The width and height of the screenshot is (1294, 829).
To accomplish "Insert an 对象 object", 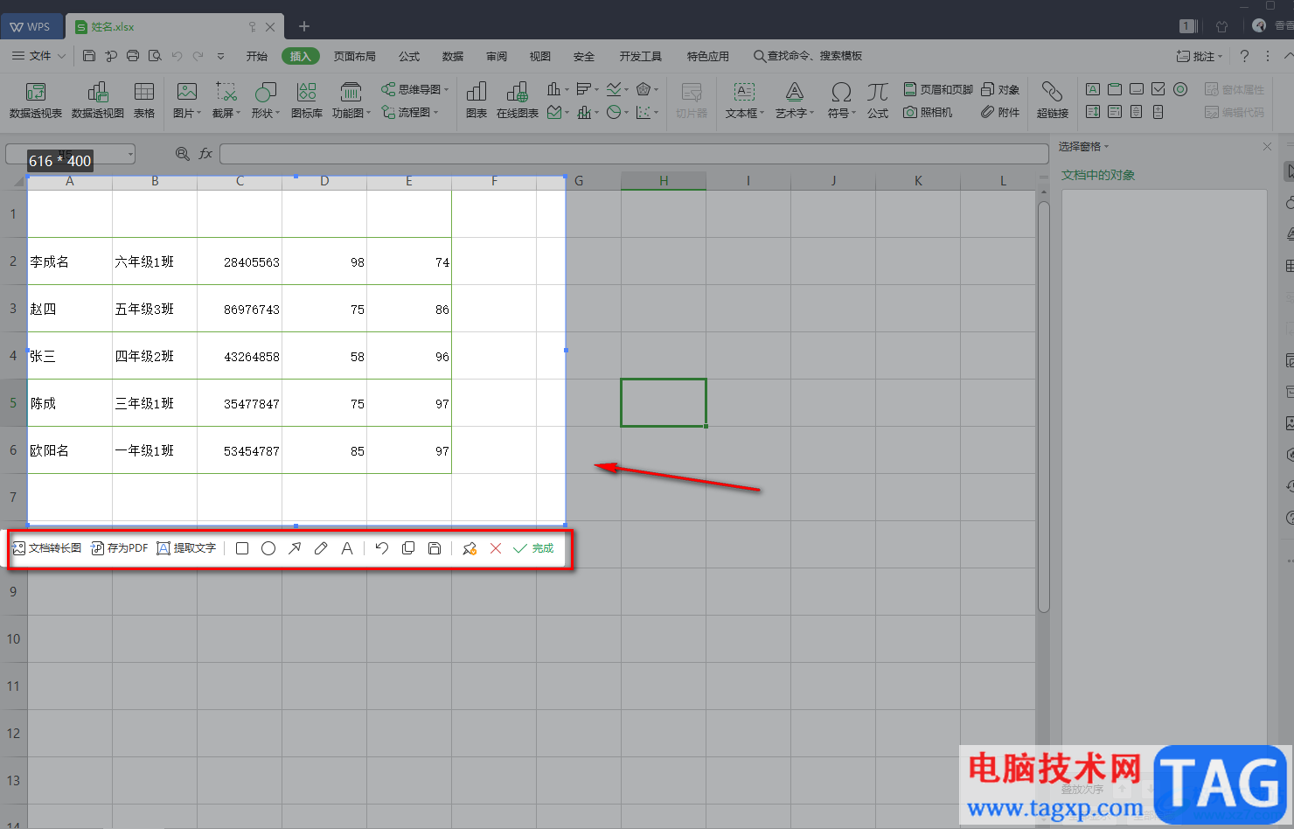I will [x=1000, y=89].
